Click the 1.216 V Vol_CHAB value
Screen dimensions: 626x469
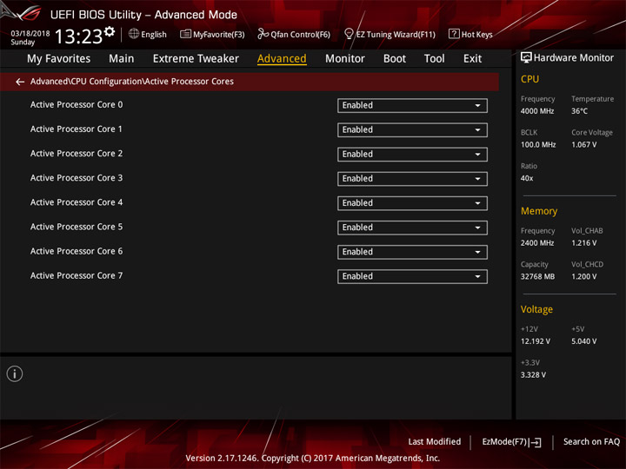[584, 243]
